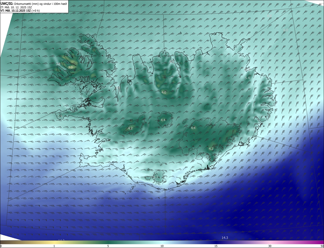Image resolution: width=324 pixels, height=248 pixels.
Task: Click the colorbar tick label 15
Action: [216, 246]
